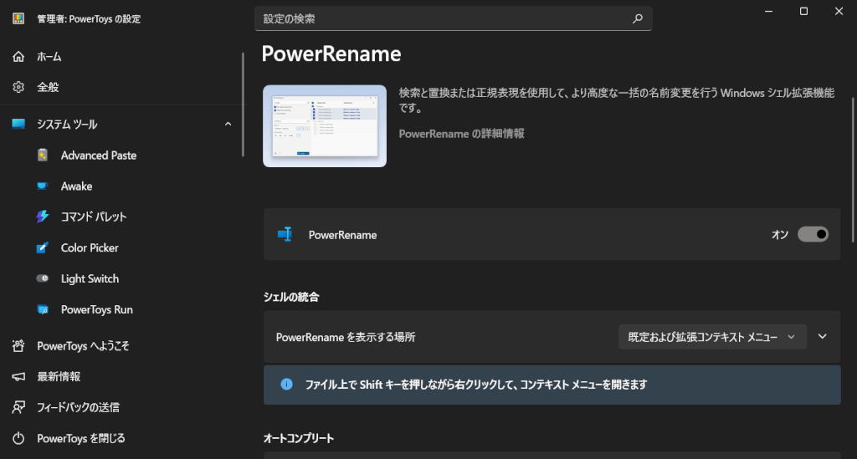Turn off the PowerRename enable toggle
The image size is (857, 459).
tap(813, 235)
